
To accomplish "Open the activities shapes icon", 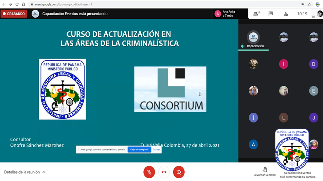I will tap(286, 14).
